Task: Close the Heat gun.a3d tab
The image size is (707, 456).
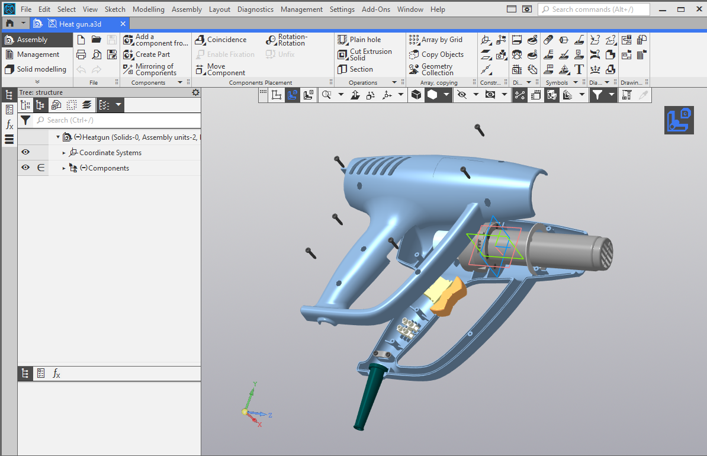Action: (x=123, y=24)
